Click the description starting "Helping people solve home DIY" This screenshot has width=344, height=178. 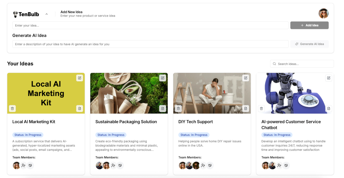pos(210,143)
